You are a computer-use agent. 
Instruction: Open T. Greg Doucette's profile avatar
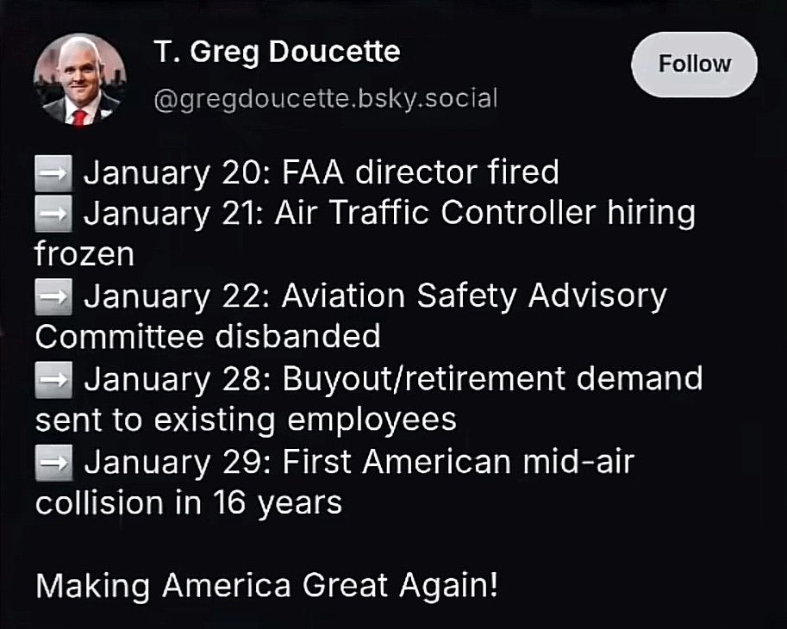pyautogui.click(x=80, y=79)
